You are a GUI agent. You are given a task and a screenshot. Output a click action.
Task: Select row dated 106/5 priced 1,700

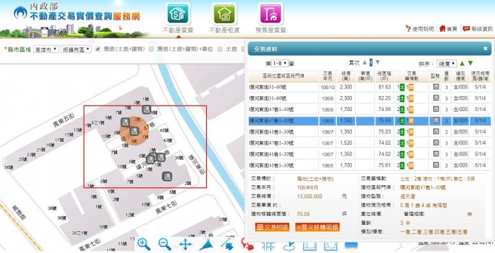(369, 165)
